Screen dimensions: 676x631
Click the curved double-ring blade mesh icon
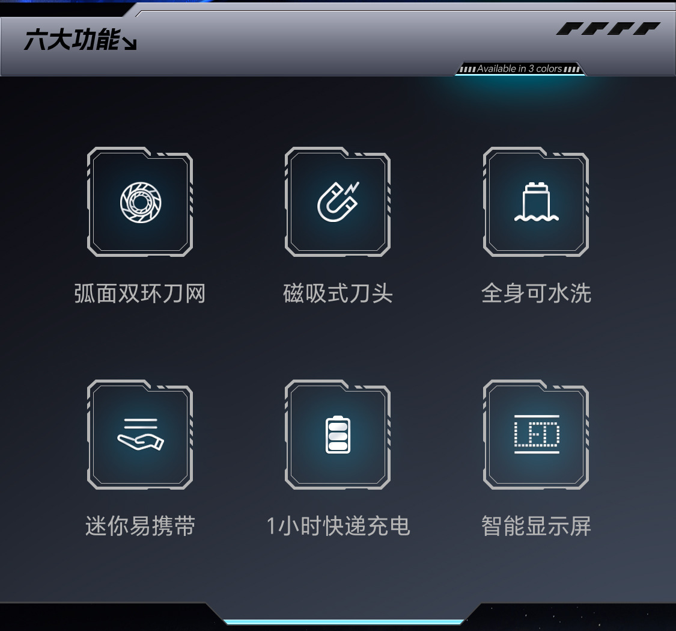pyautogui.click(x=141, y=203)
